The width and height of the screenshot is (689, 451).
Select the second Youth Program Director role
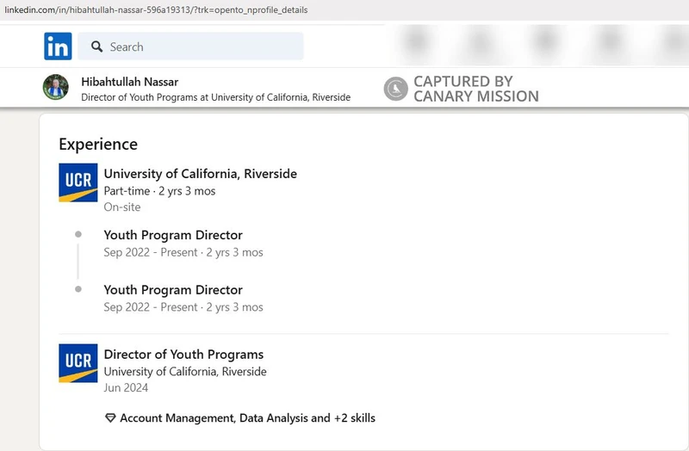[x=173, y=290]
